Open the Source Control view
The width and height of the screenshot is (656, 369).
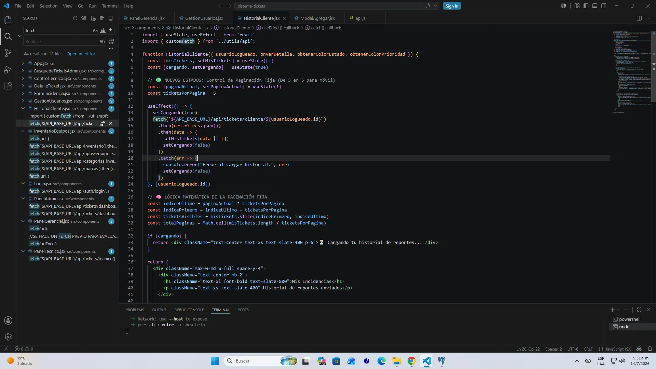coord(8,53)
